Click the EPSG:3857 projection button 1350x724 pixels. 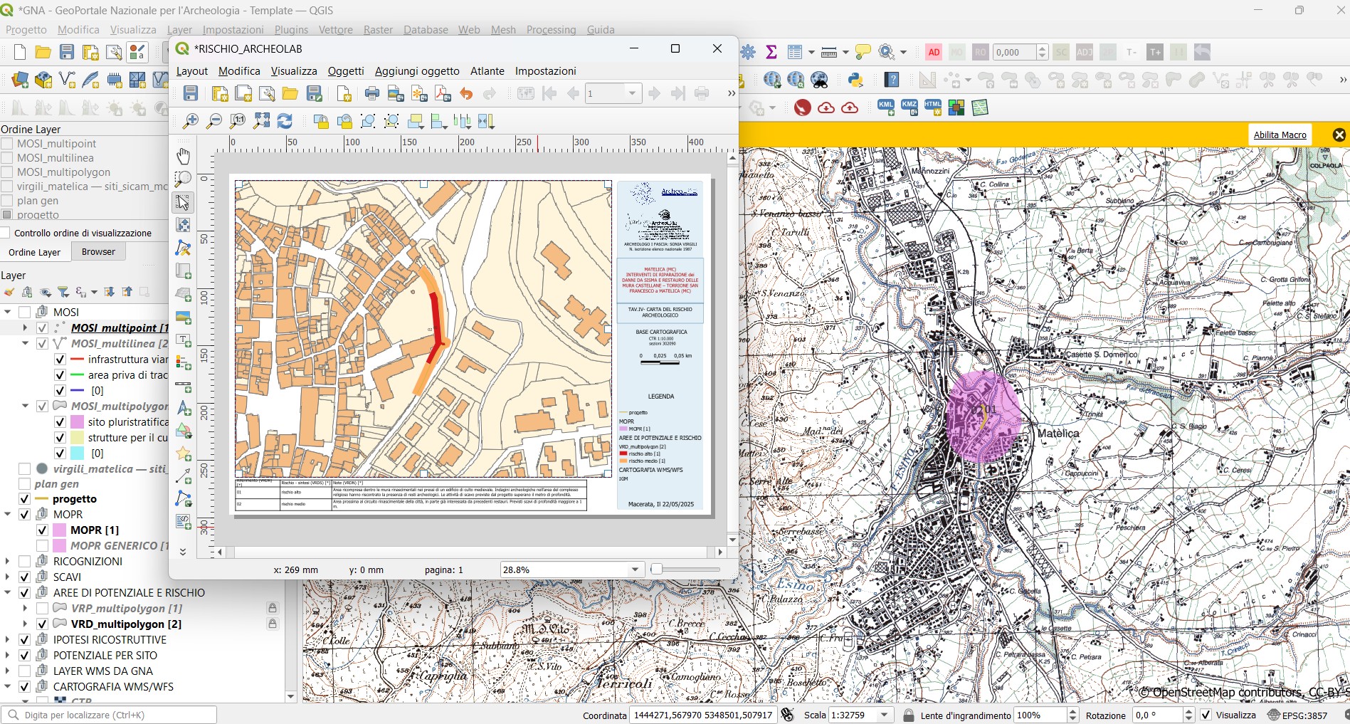coord(1297,715)
